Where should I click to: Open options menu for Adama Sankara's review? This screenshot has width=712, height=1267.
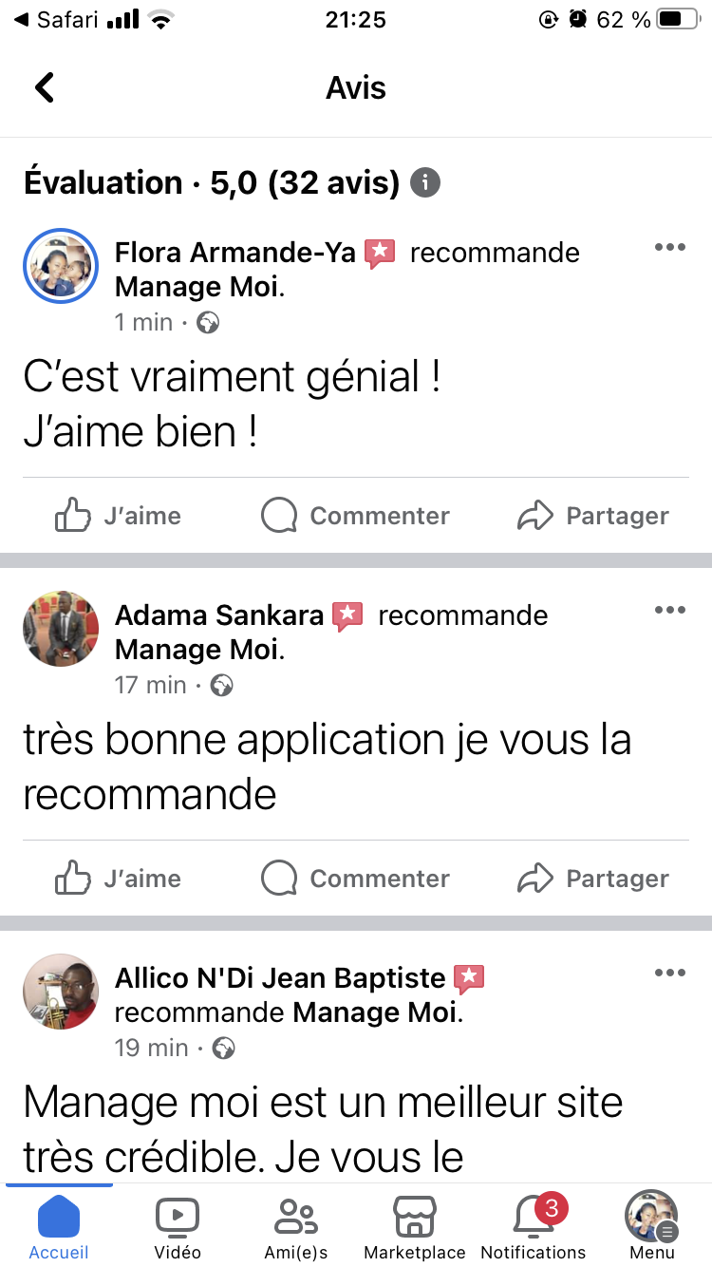(x=669, y=611)
